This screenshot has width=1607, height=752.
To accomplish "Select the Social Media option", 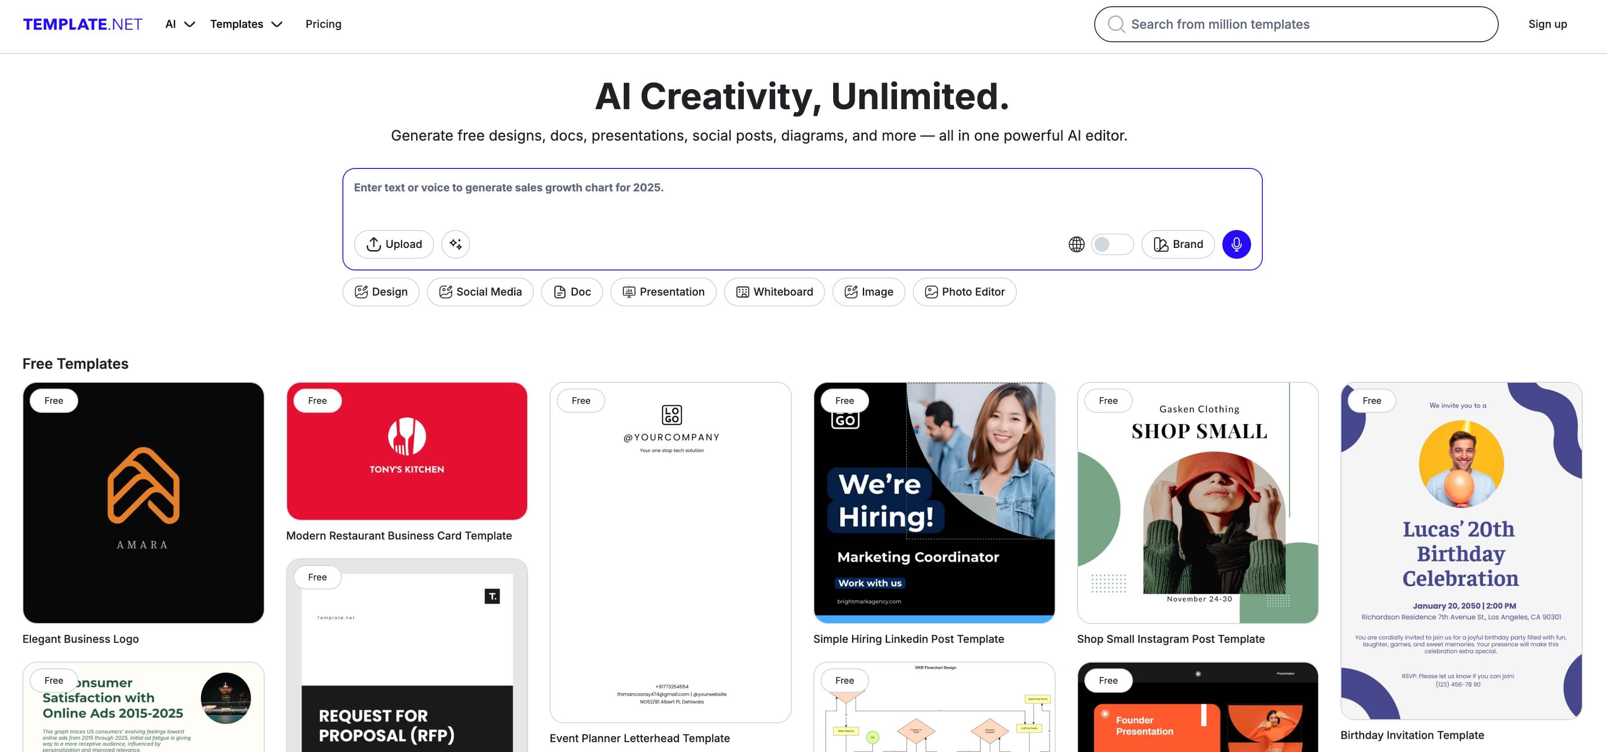I will (x=480, y=292).
